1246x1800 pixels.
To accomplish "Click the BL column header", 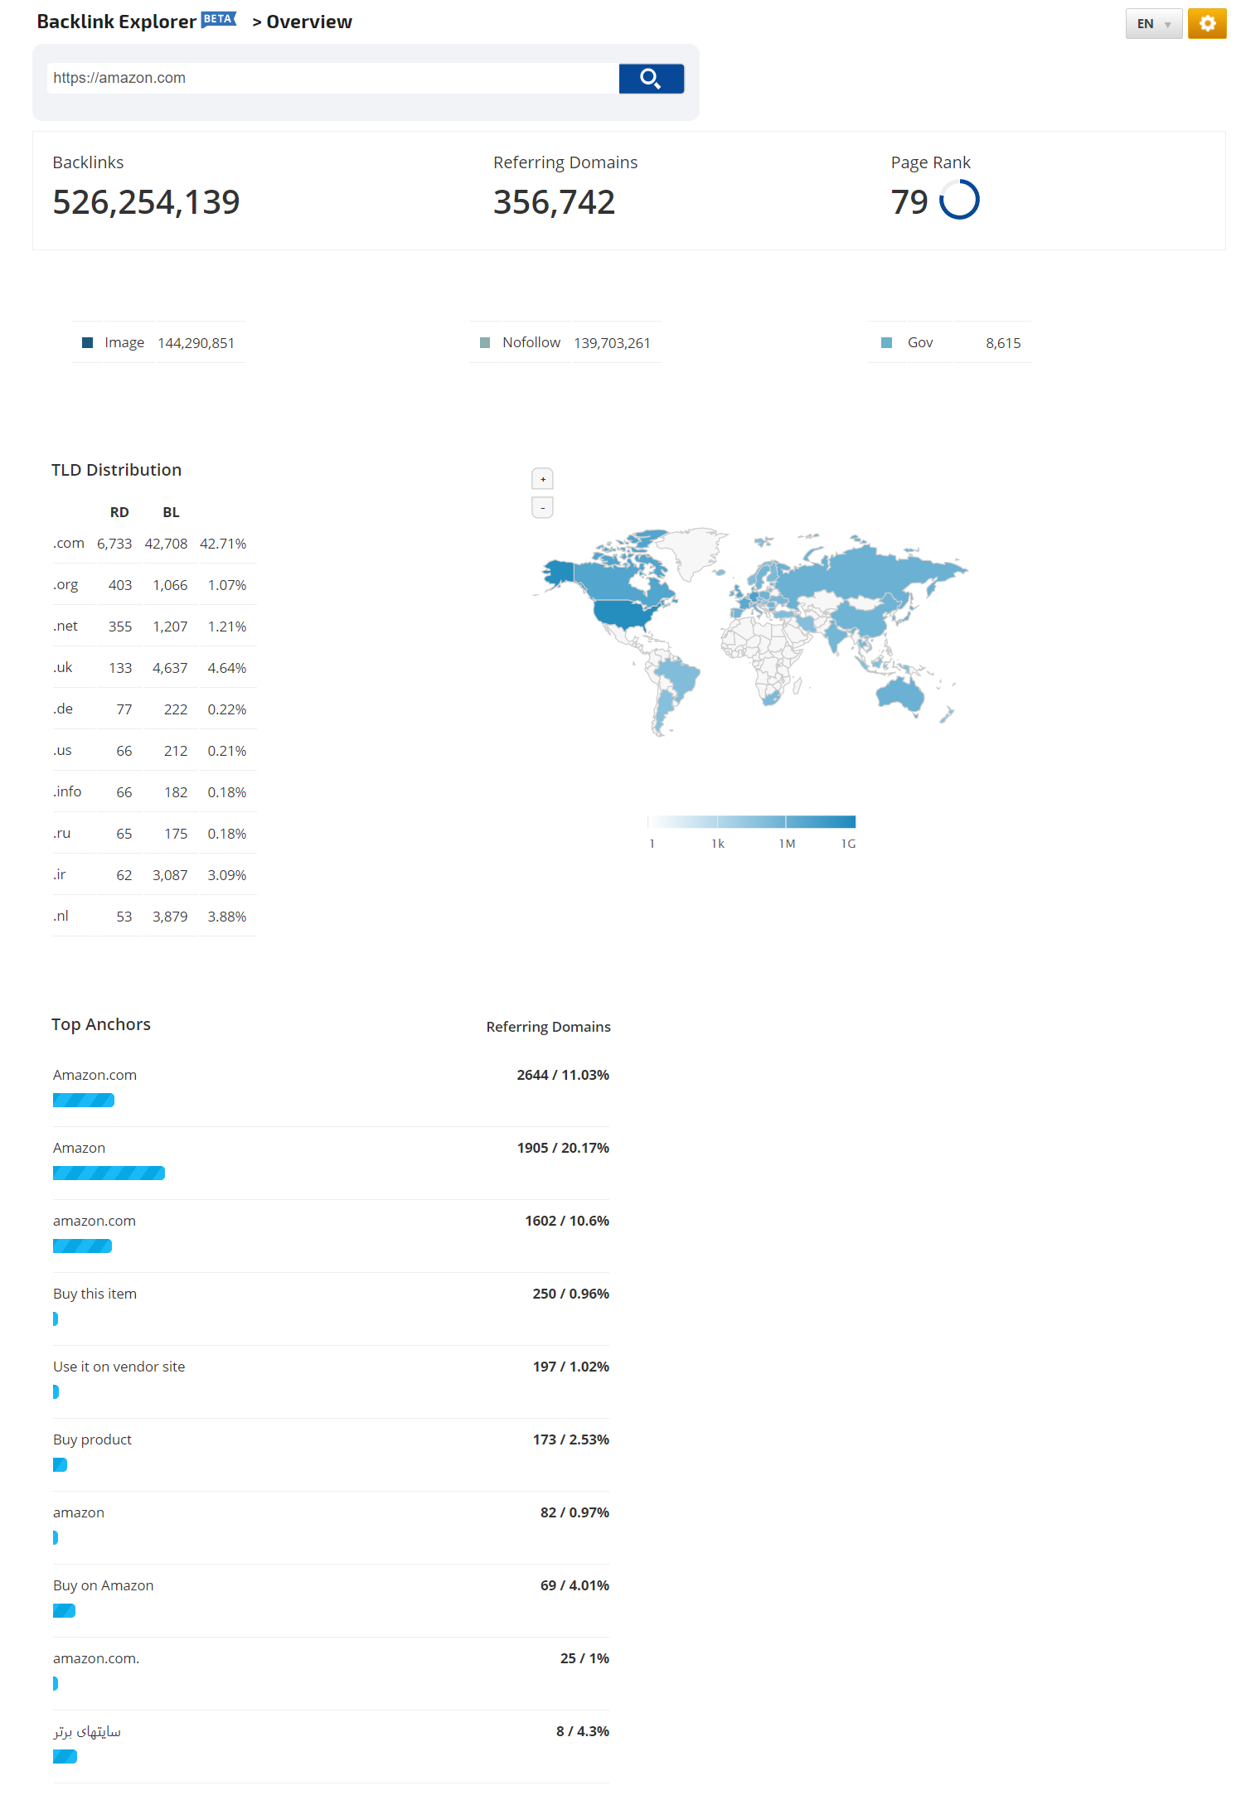I will pos(171,512).
